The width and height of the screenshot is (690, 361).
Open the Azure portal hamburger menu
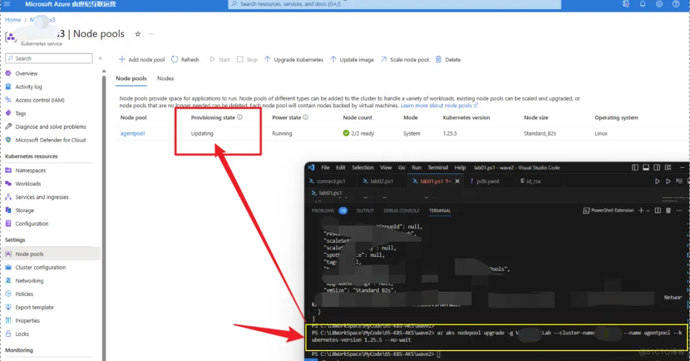[7, 4]
